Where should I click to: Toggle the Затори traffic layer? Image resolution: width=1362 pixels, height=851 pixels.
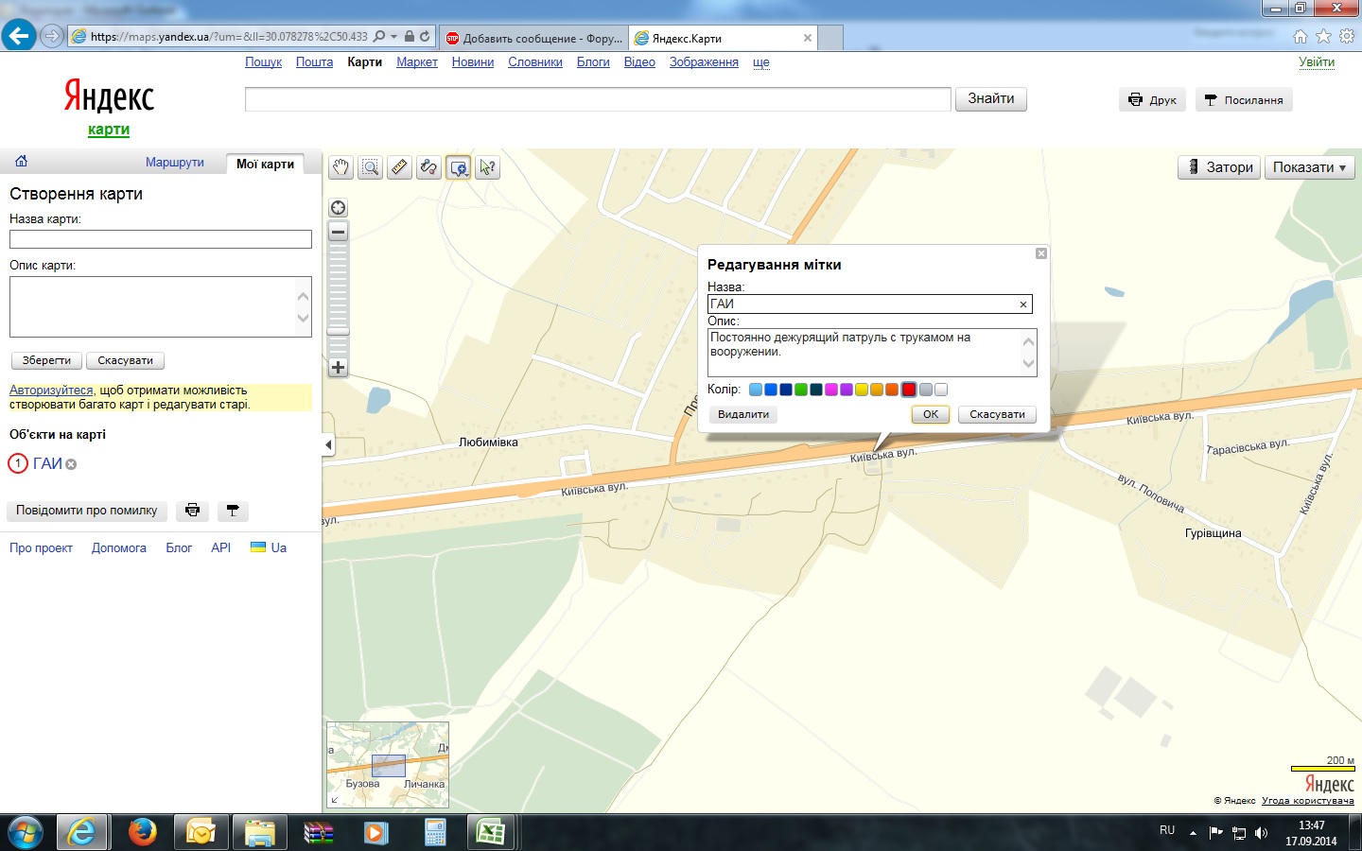[1219, 167]
